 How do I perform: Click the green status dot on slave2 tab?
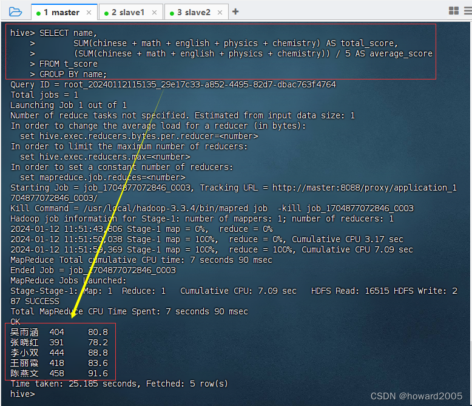[172, 13]
